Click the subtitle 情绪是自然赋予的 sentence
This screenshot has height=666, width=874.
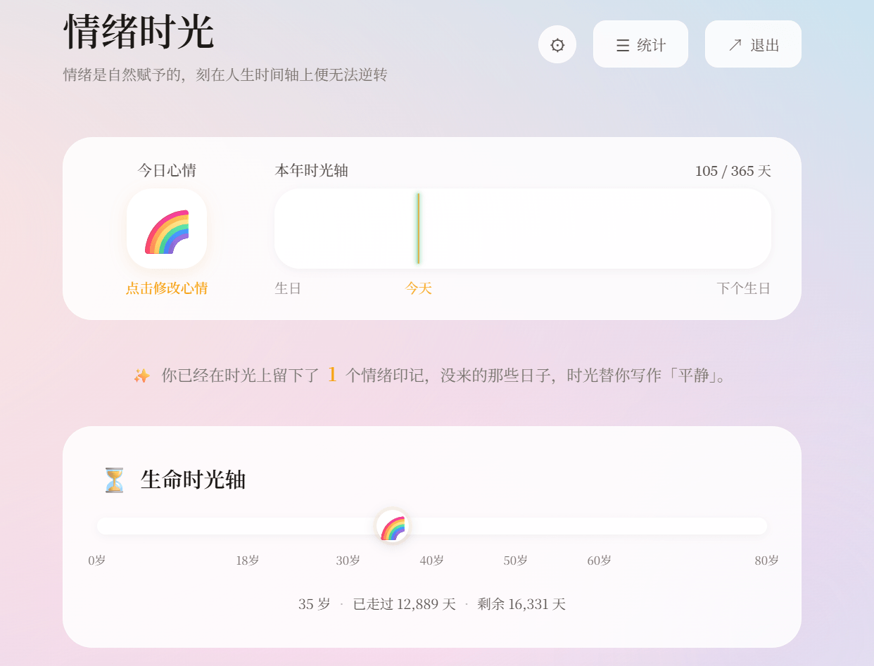coord(225,75)
